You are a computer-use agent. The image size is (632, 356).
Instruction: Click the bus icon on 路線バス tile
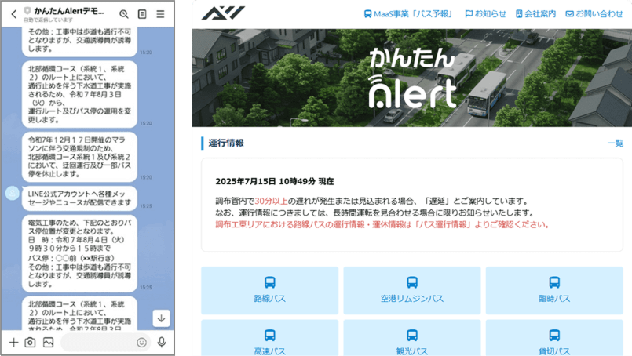[x=269, y=282]
